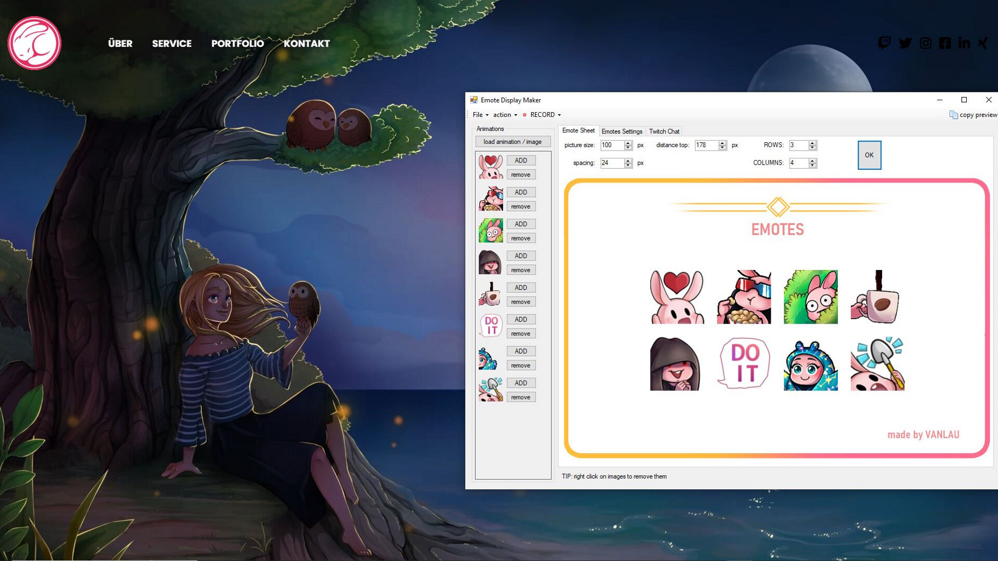
Task: Open the RECORD dropdown menu
Action: [542, 115]
